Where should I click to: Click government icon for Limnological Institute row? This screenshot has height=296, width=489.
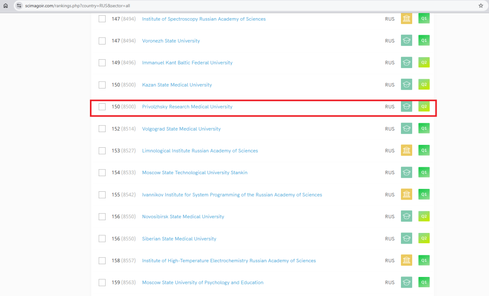pos(406,151)
